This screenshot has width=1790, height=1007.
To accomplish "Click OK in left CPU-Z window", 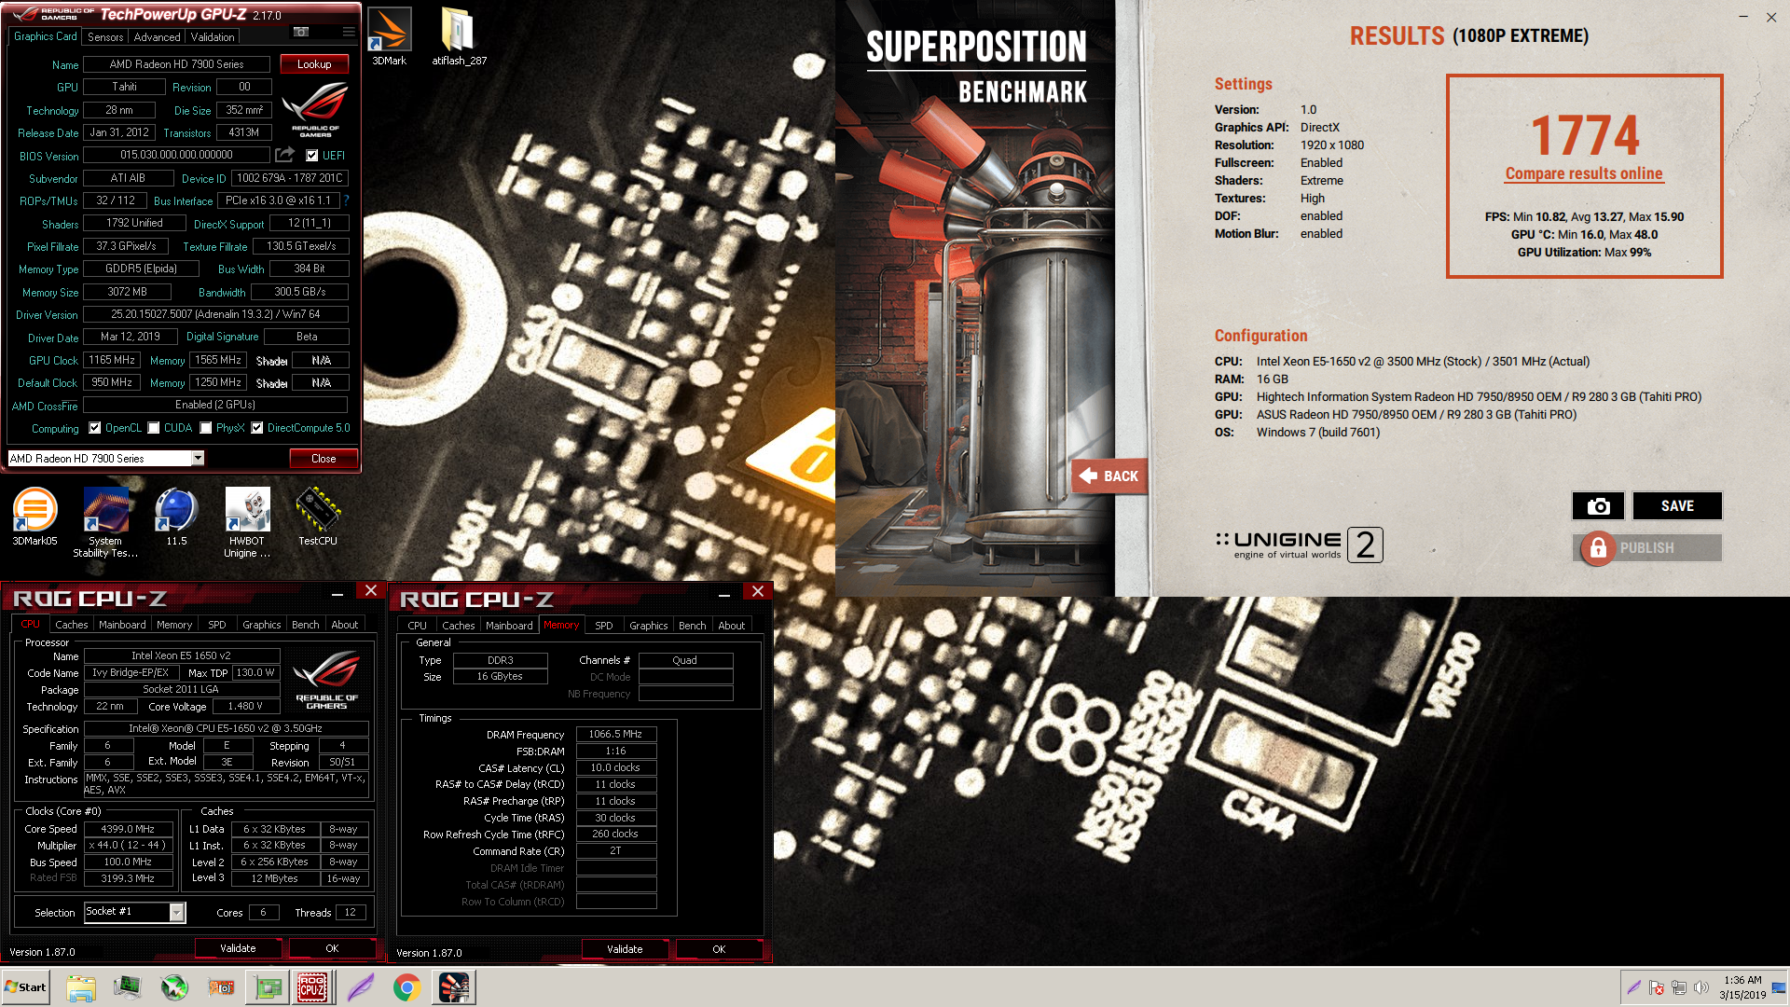I will [332, 948].
